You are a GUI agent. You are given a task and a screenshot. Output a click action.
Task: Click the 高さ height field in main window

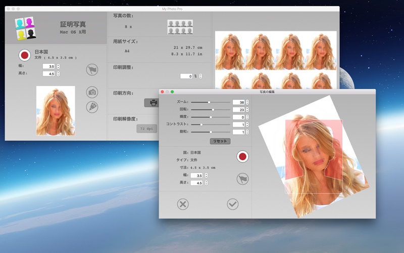[x=48, y=74]
